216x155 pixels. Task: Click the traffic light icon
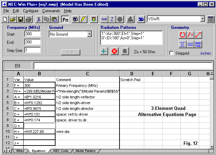click(94, 19)
